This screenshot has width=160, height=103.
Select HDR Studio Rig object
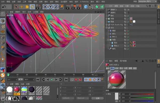[117, 25]
